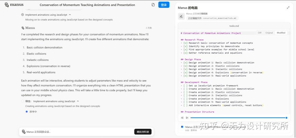Click the Manus logo in the header
296x138 pixels.
click(14, 5)
